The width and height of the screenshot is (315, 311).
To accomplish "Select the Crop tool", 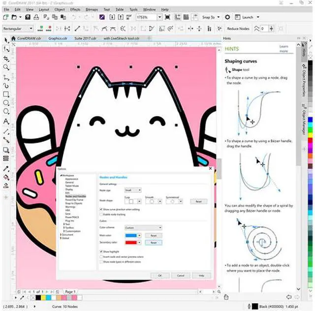I will 6,58.
